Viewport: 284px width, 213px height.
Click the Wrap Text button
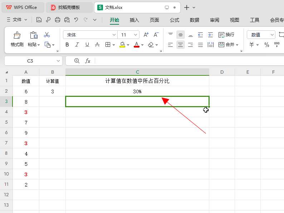coord(226,35)
